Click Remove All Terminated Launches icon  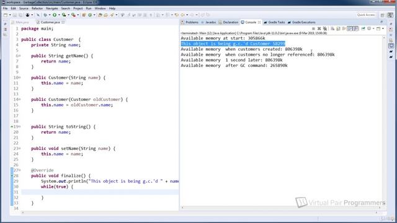[325, 28]
